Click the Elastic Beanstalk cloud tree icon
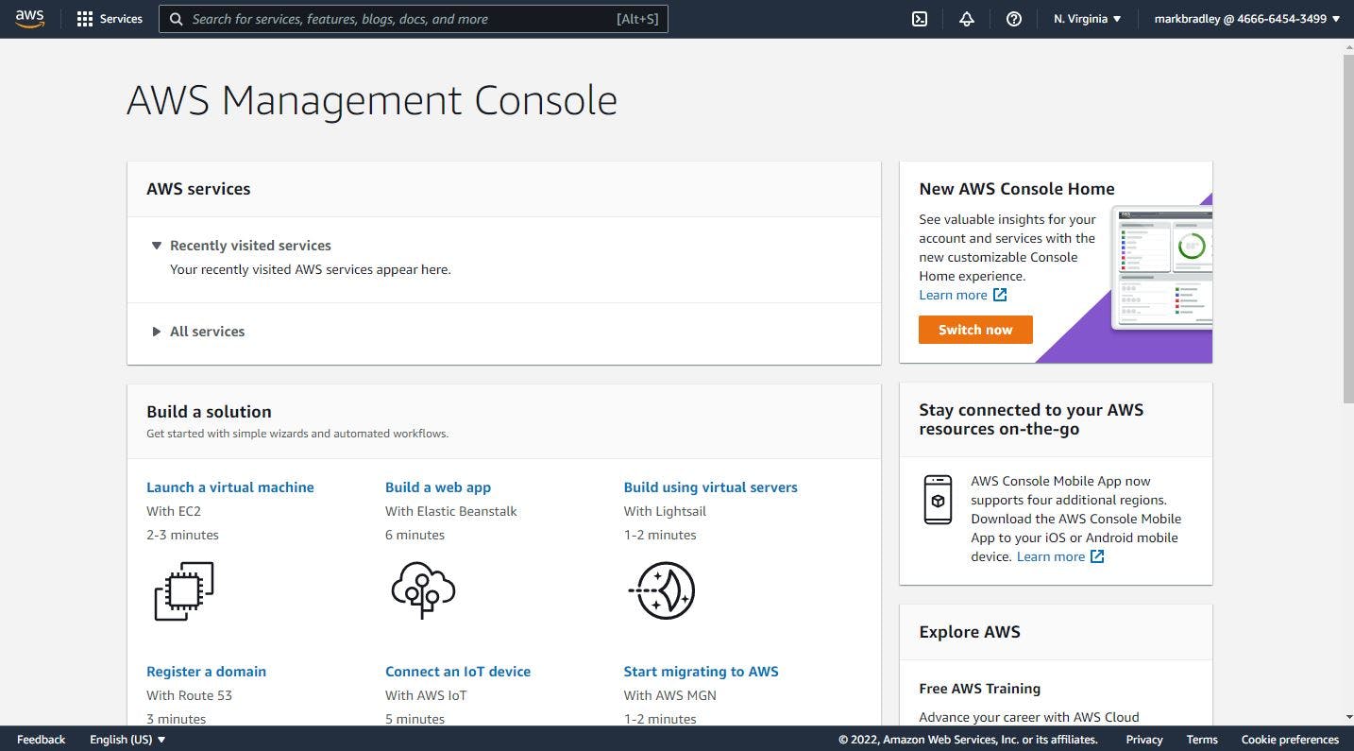 coord(423,590)
